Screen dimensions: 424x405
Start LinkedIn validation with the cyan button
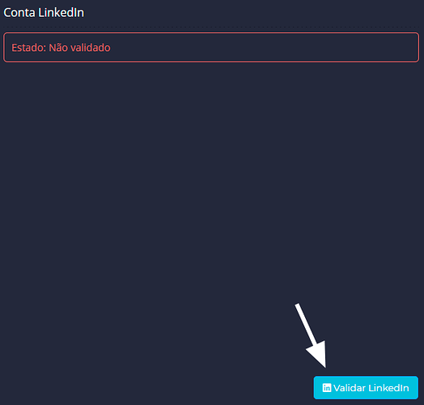pyautogui.click(x=366, y=388)
